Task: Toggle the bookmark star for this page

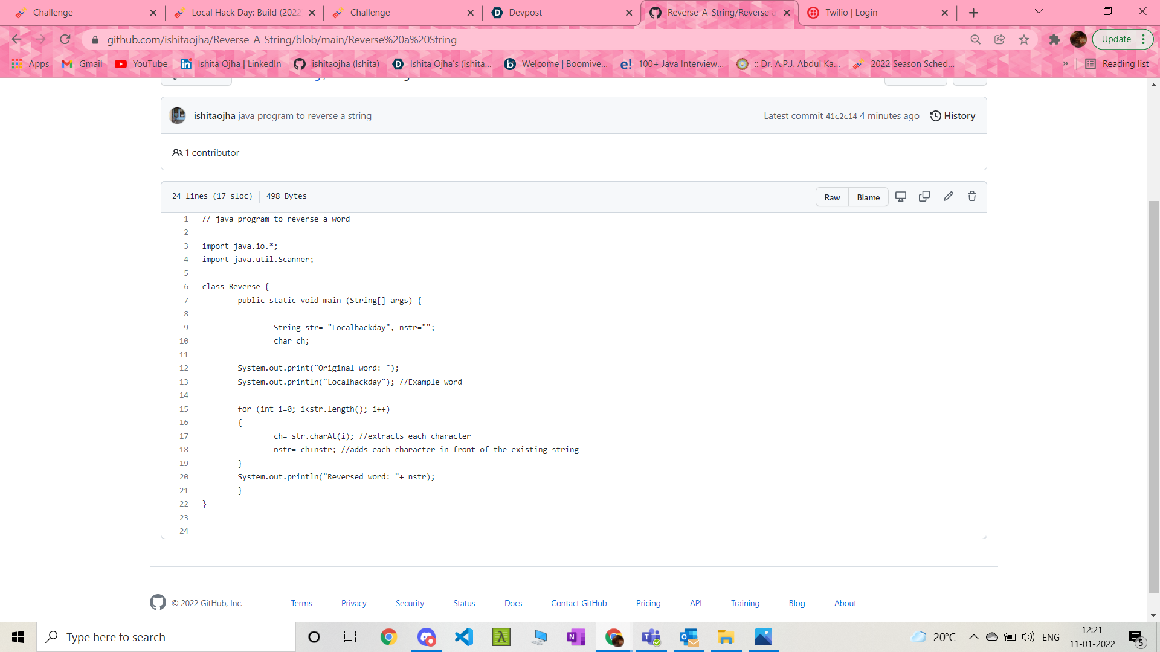Action: point(1023,39)
